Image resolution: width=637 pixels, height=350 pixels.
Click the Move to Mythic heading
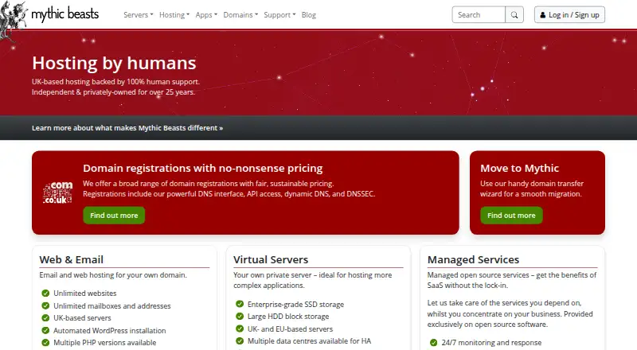tap(520, 168)
